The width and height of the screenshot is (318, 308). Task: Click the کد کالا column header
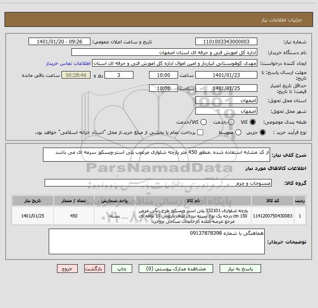click(x=273, y=201)
